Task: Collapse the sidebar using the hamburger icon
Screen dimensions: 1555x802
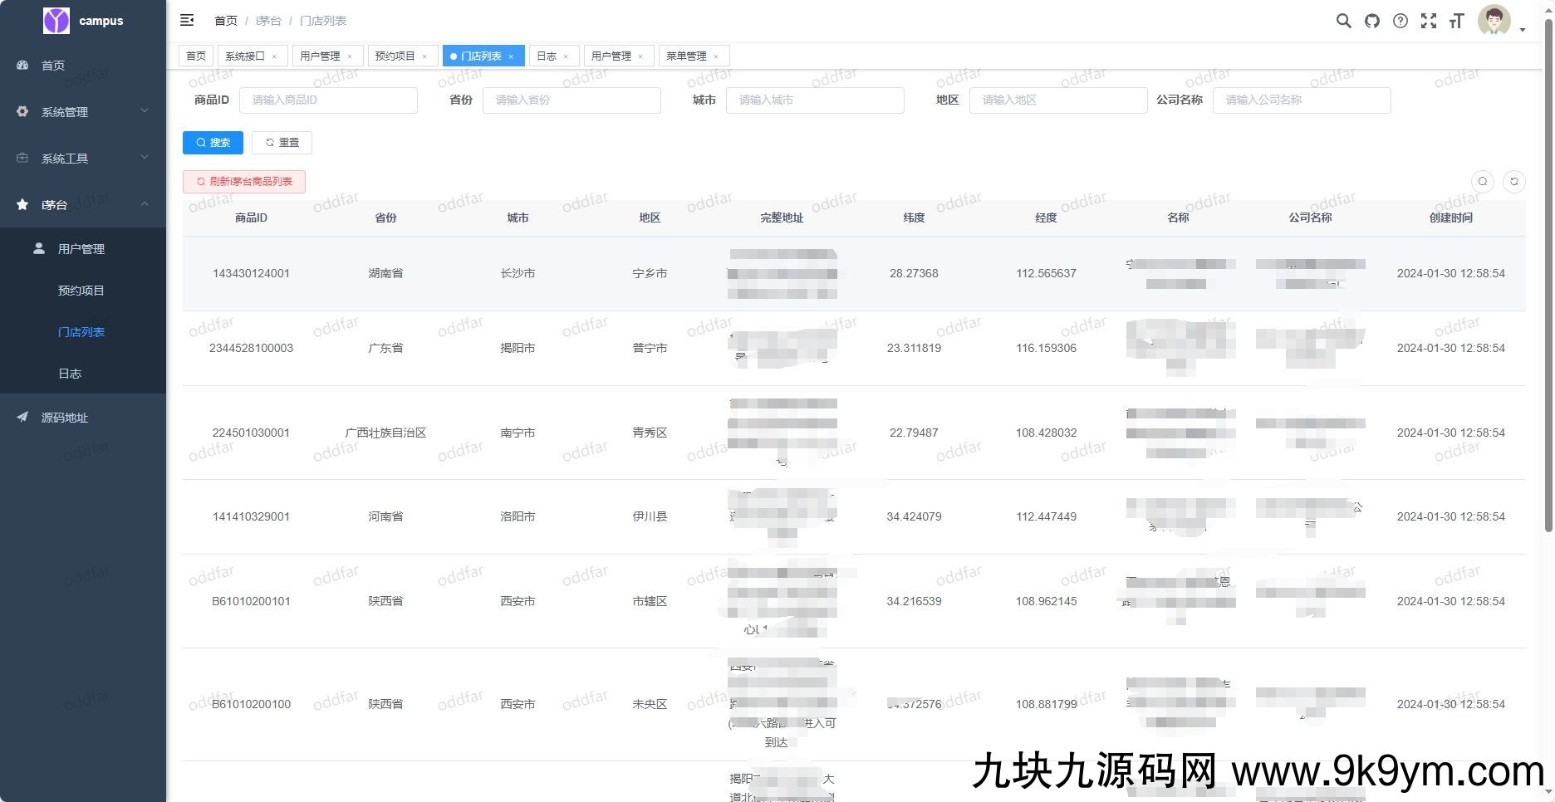Action: [187, 20]
